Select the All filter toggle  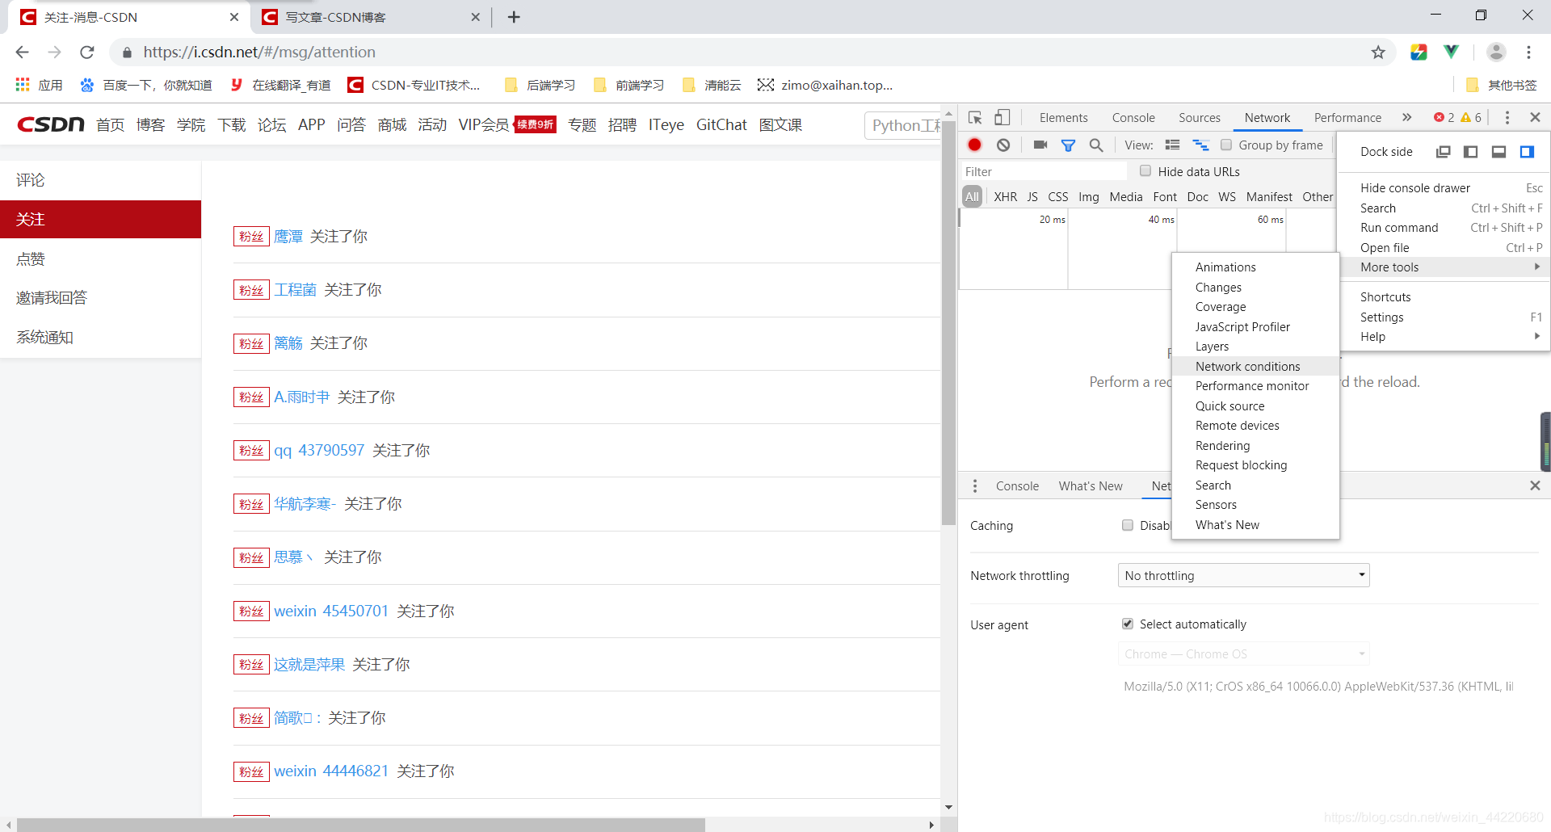(x=972, y=196)
